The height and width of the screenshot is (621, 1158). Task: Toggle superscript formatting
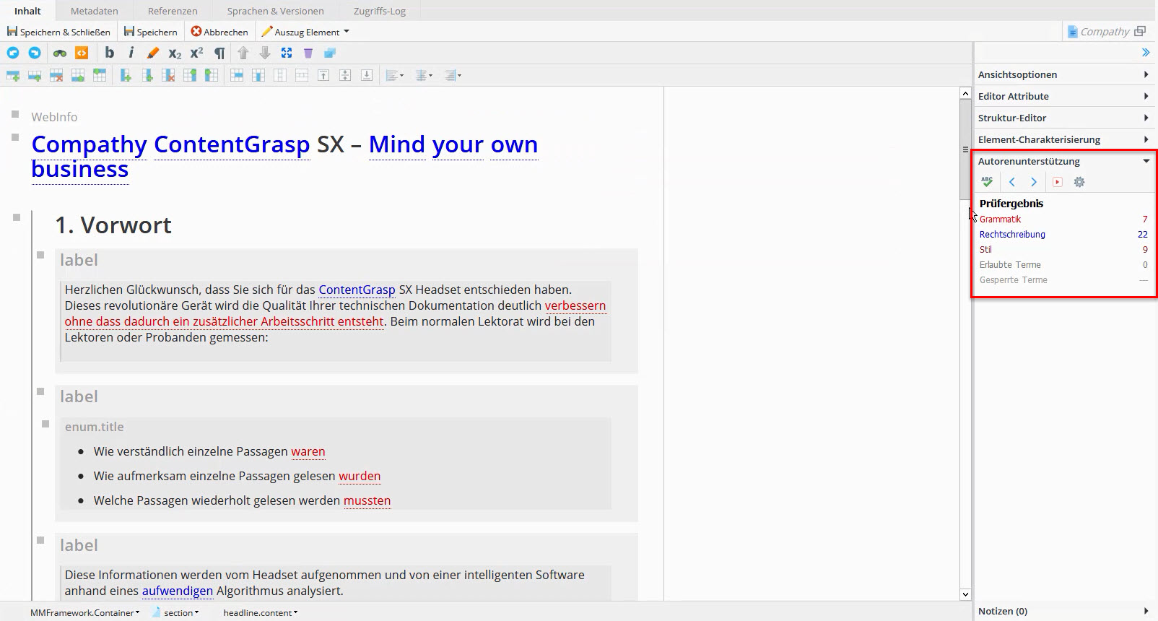196,53
